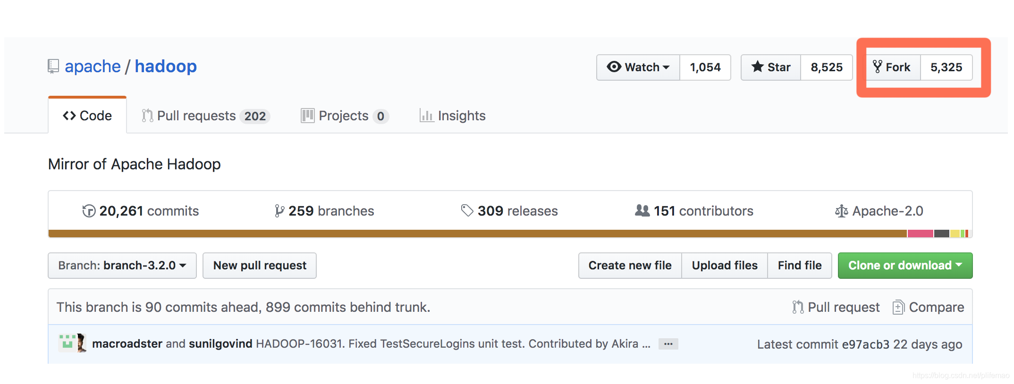Viewport: 1014px width, 384px height.
Task: Click the New pull request button
Action: click(x=260, y=266)
